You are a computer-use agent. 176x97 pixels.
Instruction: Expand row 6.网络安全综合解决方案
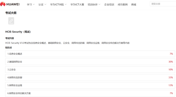90,93
